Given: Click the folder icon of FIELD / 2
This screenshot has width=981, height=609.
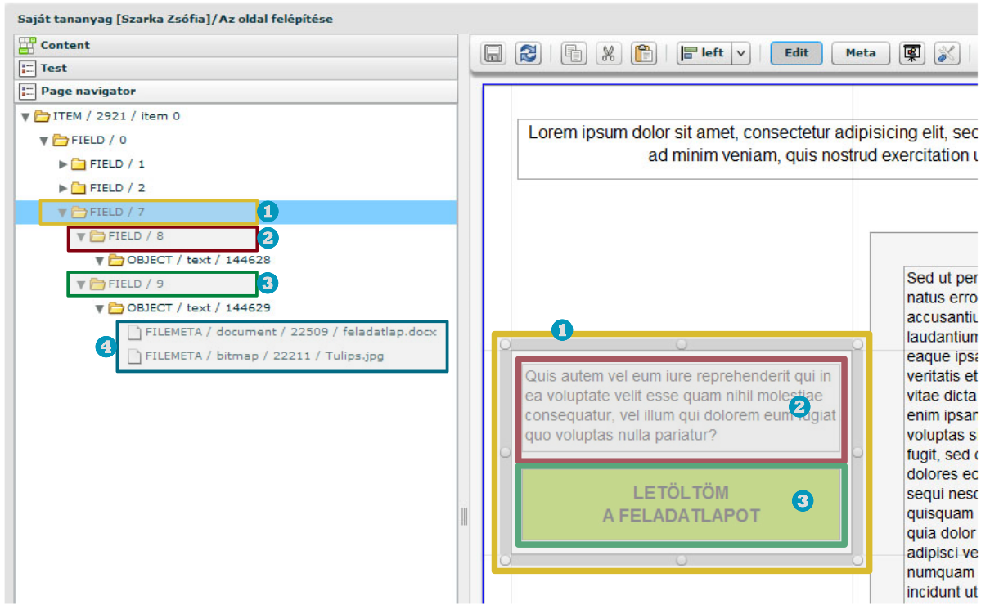Looking at the screenshot, I should (x=79, y=188).
